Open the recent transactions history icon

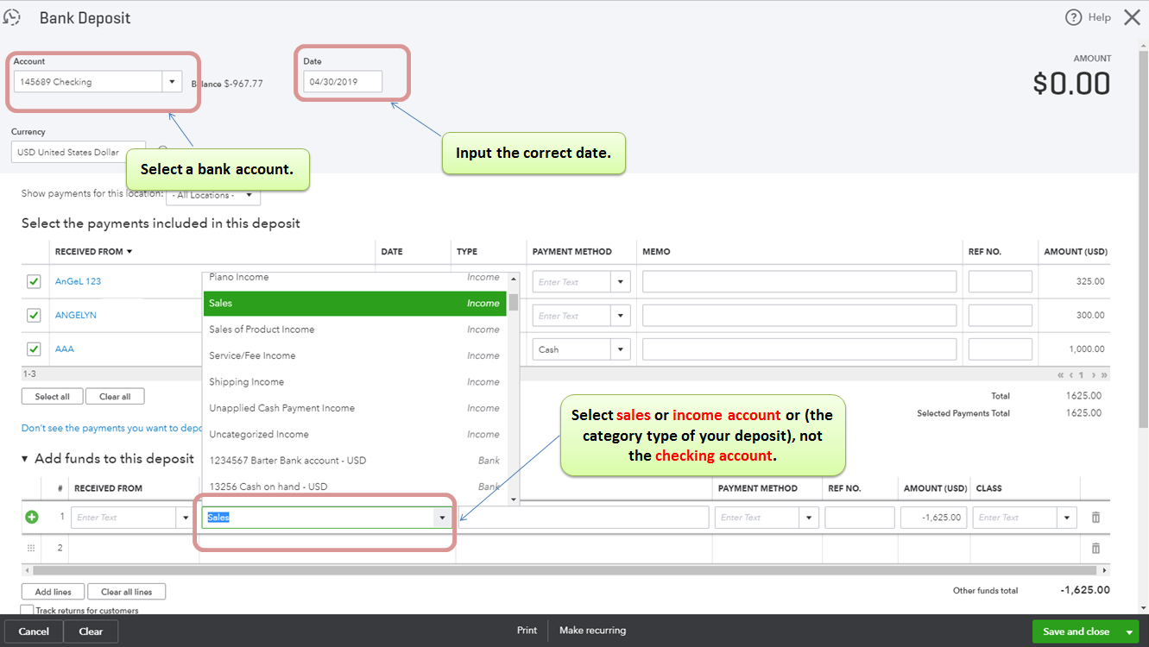(x=12, y=16)
